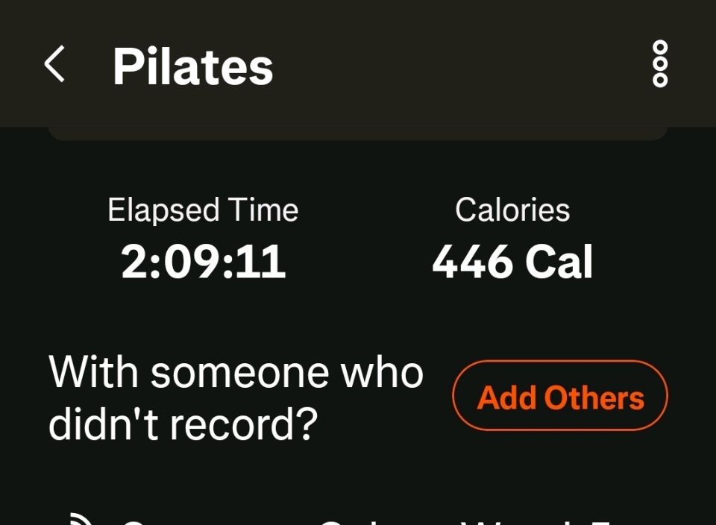Tap the card edge below the header

pyautogui.click(x=358, y=134)
